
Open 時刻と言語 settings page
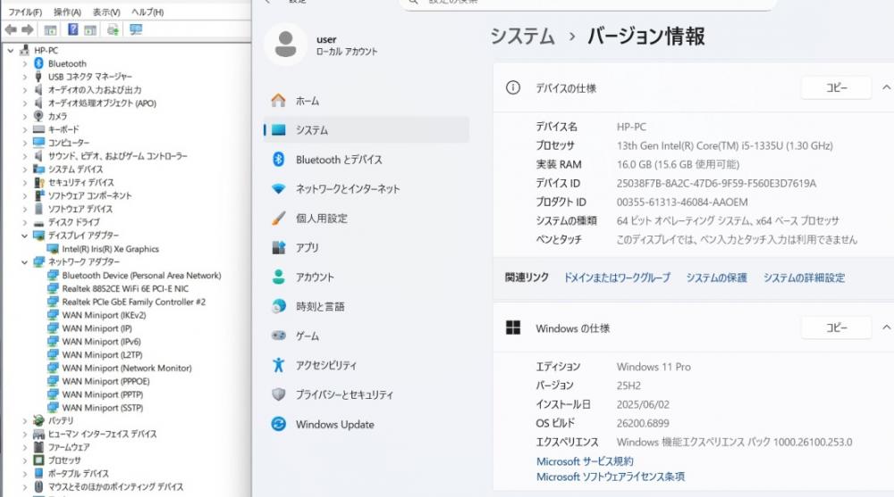(x=366, y=306)
